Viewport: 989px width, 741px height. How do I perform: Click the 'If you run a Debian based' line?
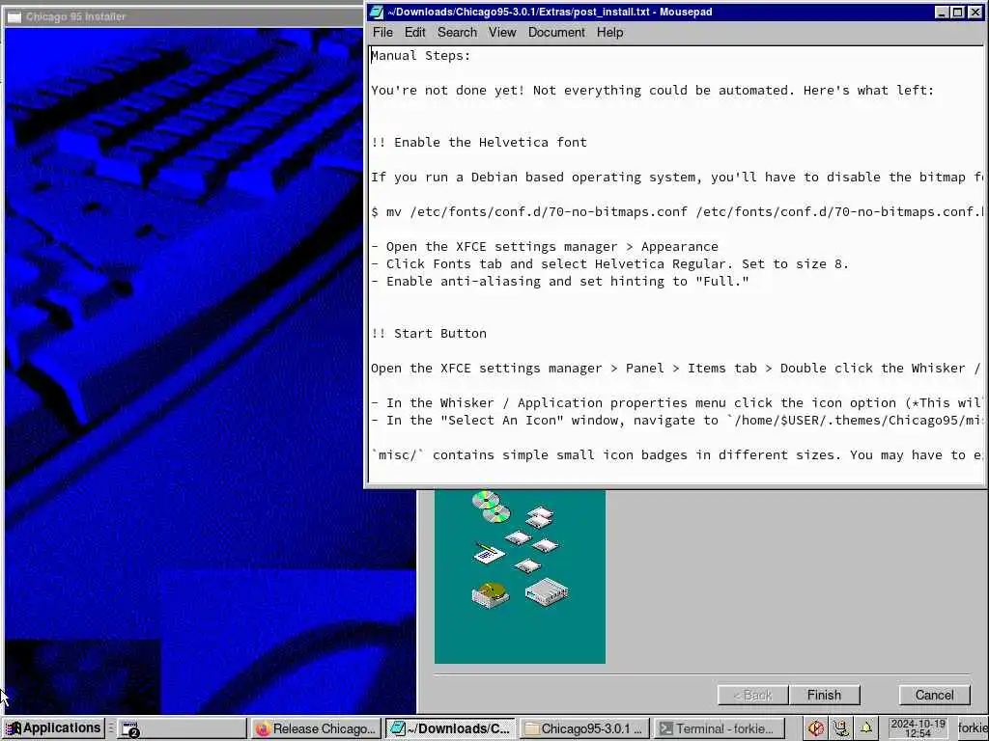(677, 178)
